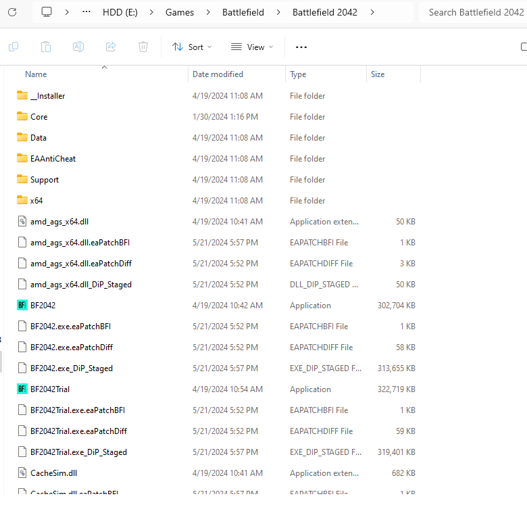Expand chevron after the This PC icon
This screenshot has width=527, height=505.
click(67, 12)
